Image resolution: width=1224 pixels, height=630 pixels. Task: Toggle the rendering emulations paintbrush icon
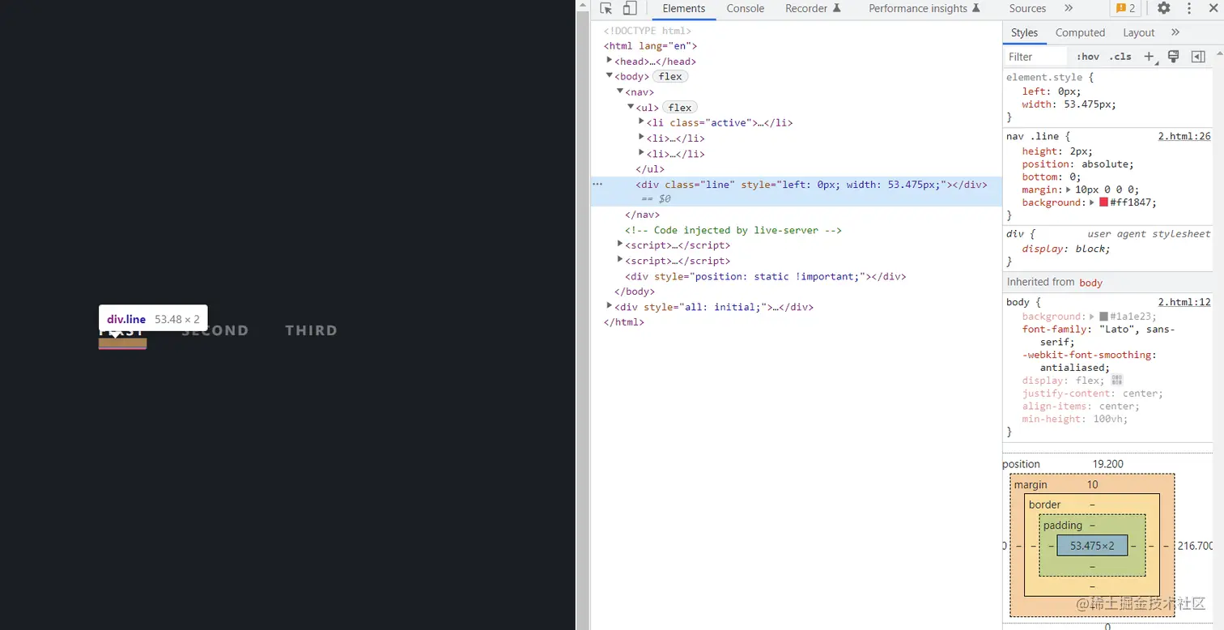tap(1173, 57)
